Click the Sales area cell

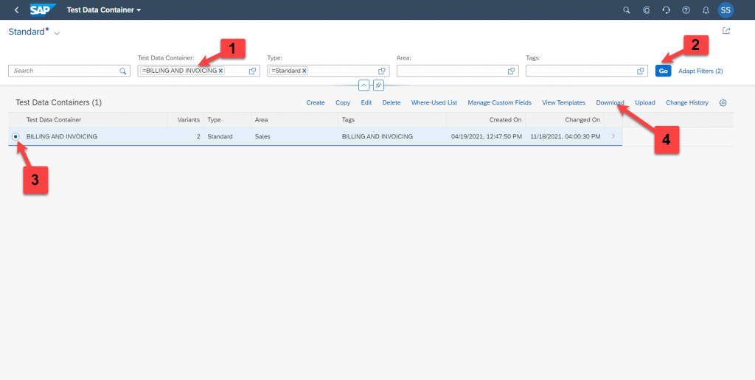point(262,136)
